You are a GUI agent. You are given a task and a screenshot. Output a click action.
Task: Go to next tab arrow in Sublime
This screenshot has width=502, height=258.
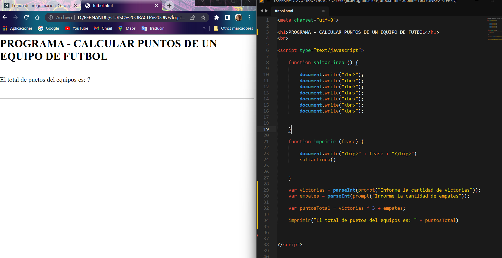(266, 11)
